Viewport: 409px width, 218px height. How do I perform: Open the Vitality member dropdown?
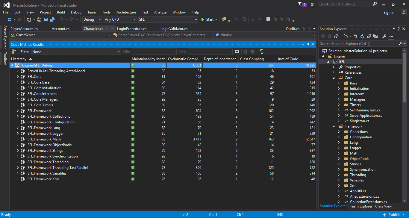pyautogui.click(x=265, y=35)
